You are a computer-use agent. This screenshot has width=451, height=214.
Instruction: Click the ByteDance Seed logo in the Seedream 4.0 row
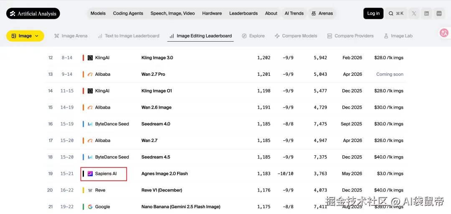[90, 124]
